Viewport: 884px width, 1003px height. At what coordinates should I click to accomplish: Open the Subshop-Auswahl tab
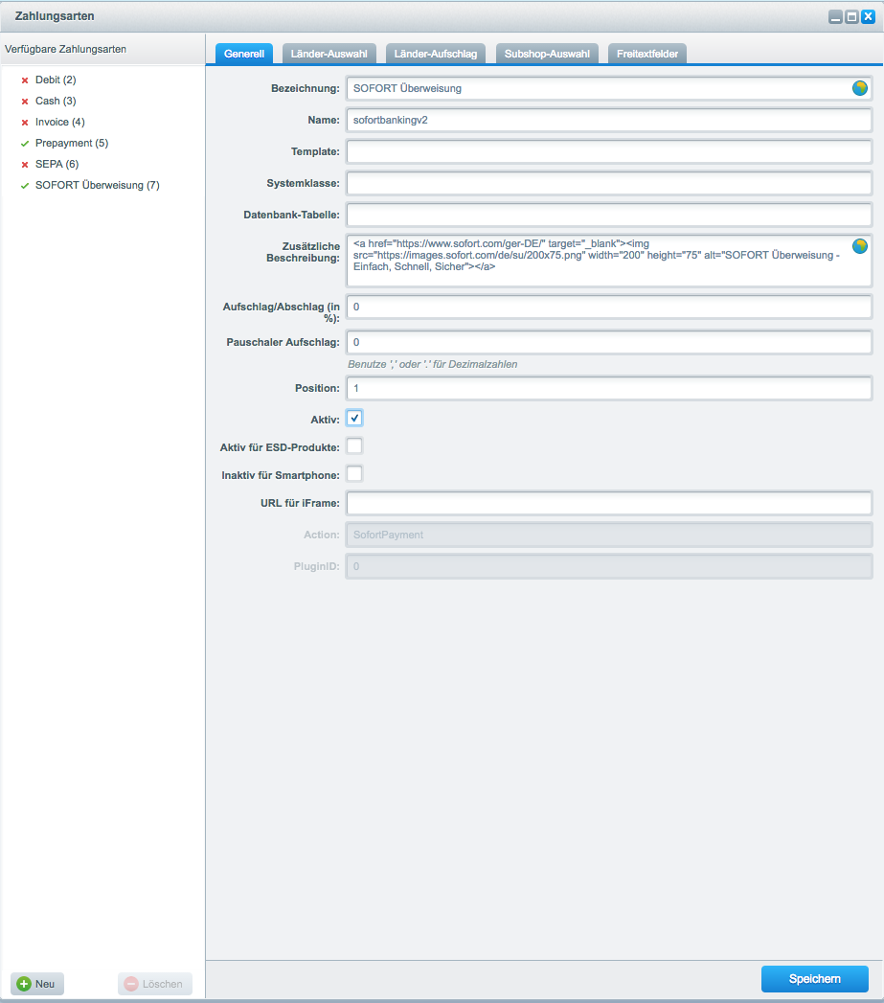(x=547, y=54)
